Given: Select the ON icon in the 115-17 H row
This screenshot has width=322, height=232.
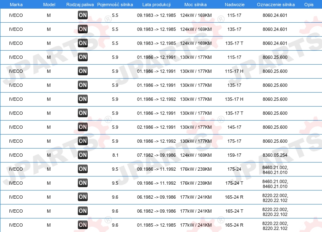Looking at the screenshot, I should click(x=83, y=71).
